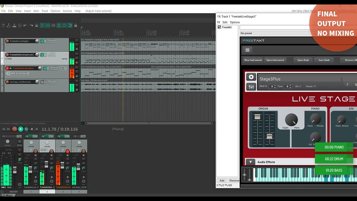The width and height of the screenshot is (357, 201).
Task: Click the Open project toolbar icon
Action: click(x=9, y=25)
